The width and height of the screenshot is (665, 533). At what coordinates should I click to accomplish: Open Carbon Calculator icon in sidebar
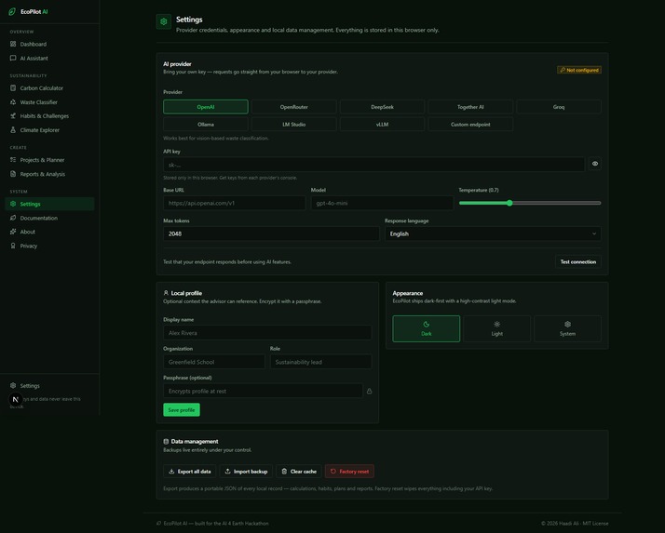(13, 88)
